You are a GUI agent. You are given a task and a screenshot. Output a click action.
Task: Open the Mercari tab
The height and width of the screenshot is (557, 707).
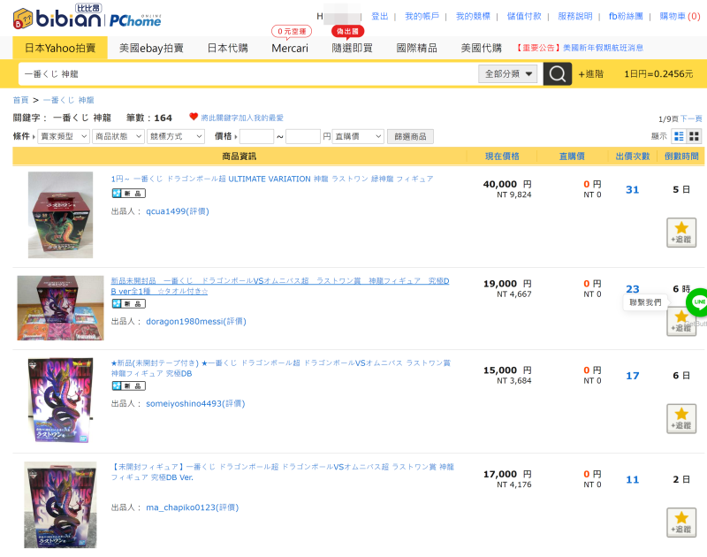click(x=290, y=48)
